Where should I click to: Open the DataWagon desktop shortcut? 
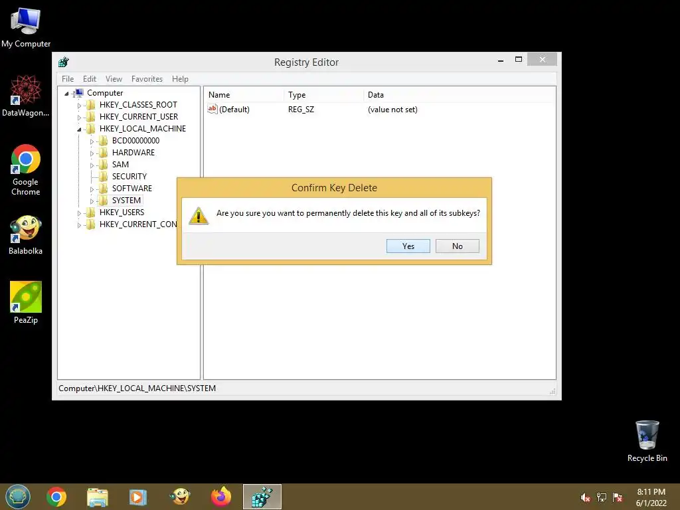point(26,96)
